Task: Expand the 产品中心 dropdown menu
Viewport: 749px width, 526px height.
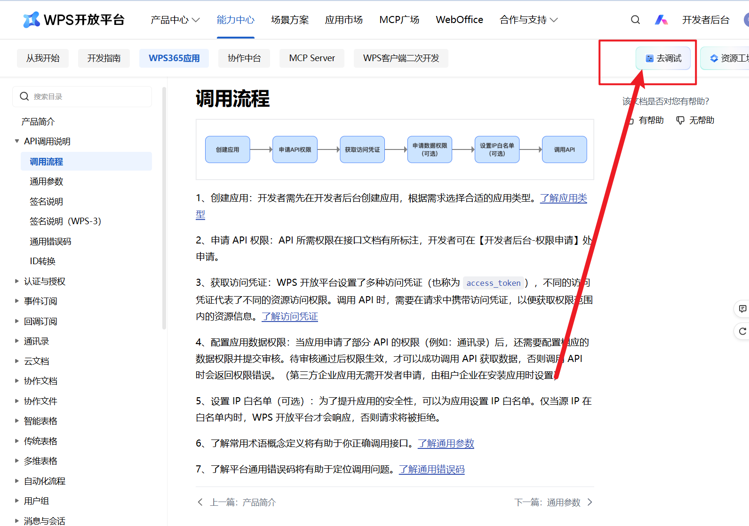Action: (175, 20)
